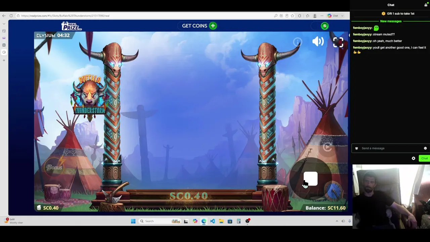
Task: Favorite this page with the star icon
Action: tap(292, 15)
